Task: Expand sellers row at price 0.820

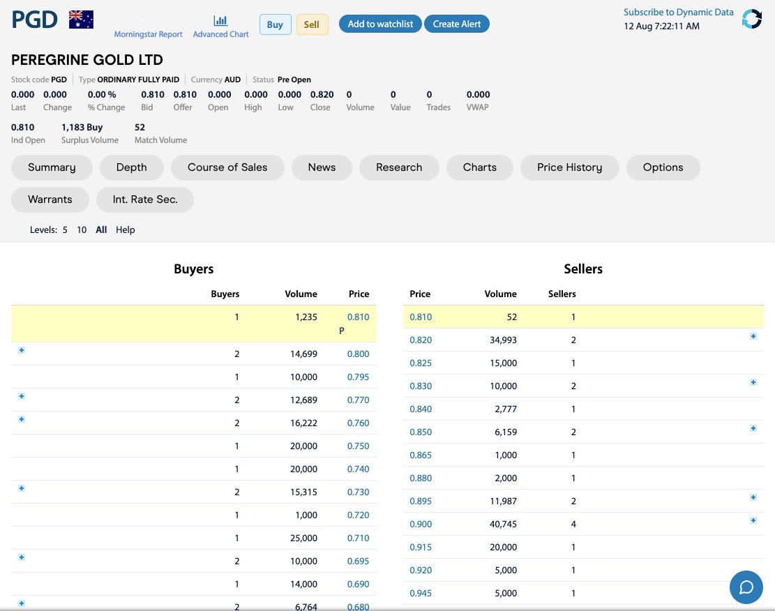Action: (x=753, y=336)
